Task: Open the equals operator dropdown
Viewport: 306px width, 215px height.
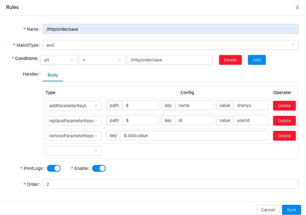Action: [102, 60]
